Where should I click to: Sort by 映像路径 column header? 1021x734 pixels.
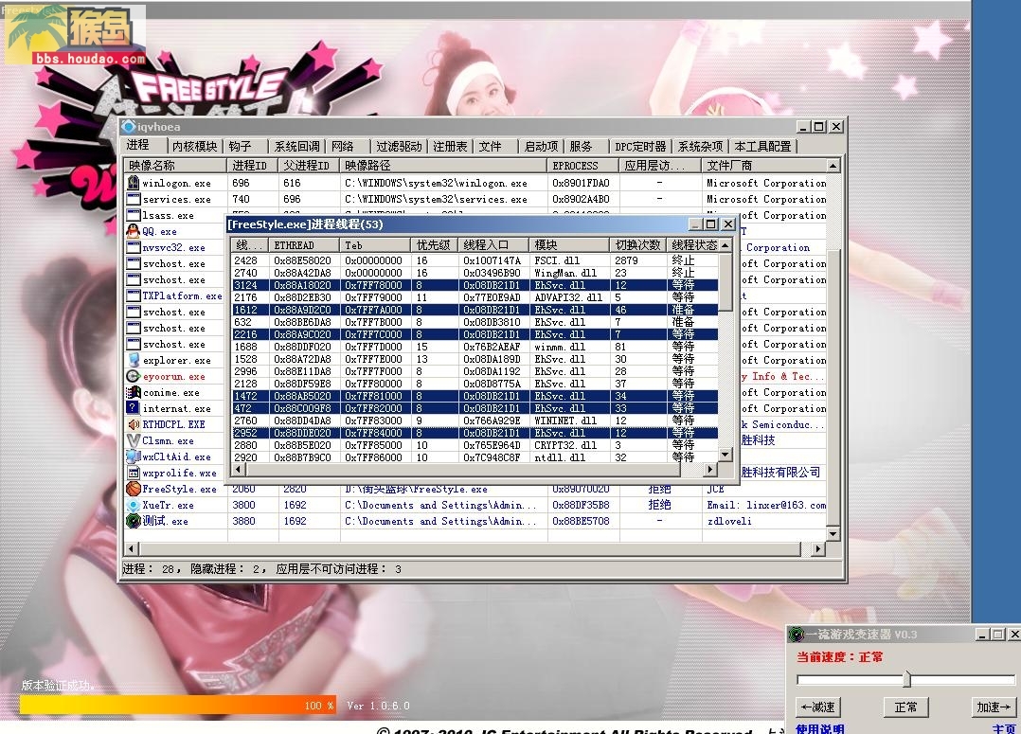click(x=444, y=166)
